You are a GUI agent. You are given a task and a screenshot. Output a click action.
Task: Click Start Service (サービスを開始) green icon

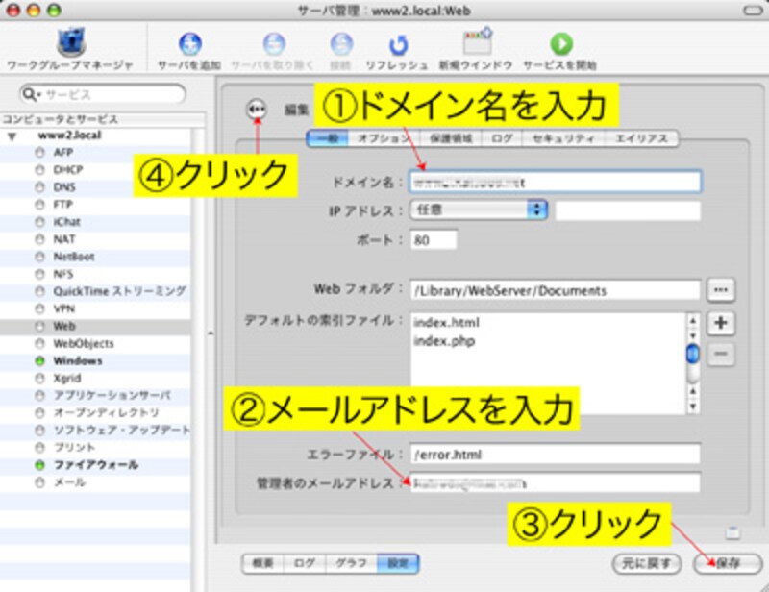pos(559,44)
